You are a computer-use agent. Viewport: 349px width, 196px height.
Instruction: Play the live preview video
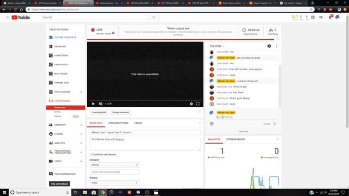coord(93,104)
